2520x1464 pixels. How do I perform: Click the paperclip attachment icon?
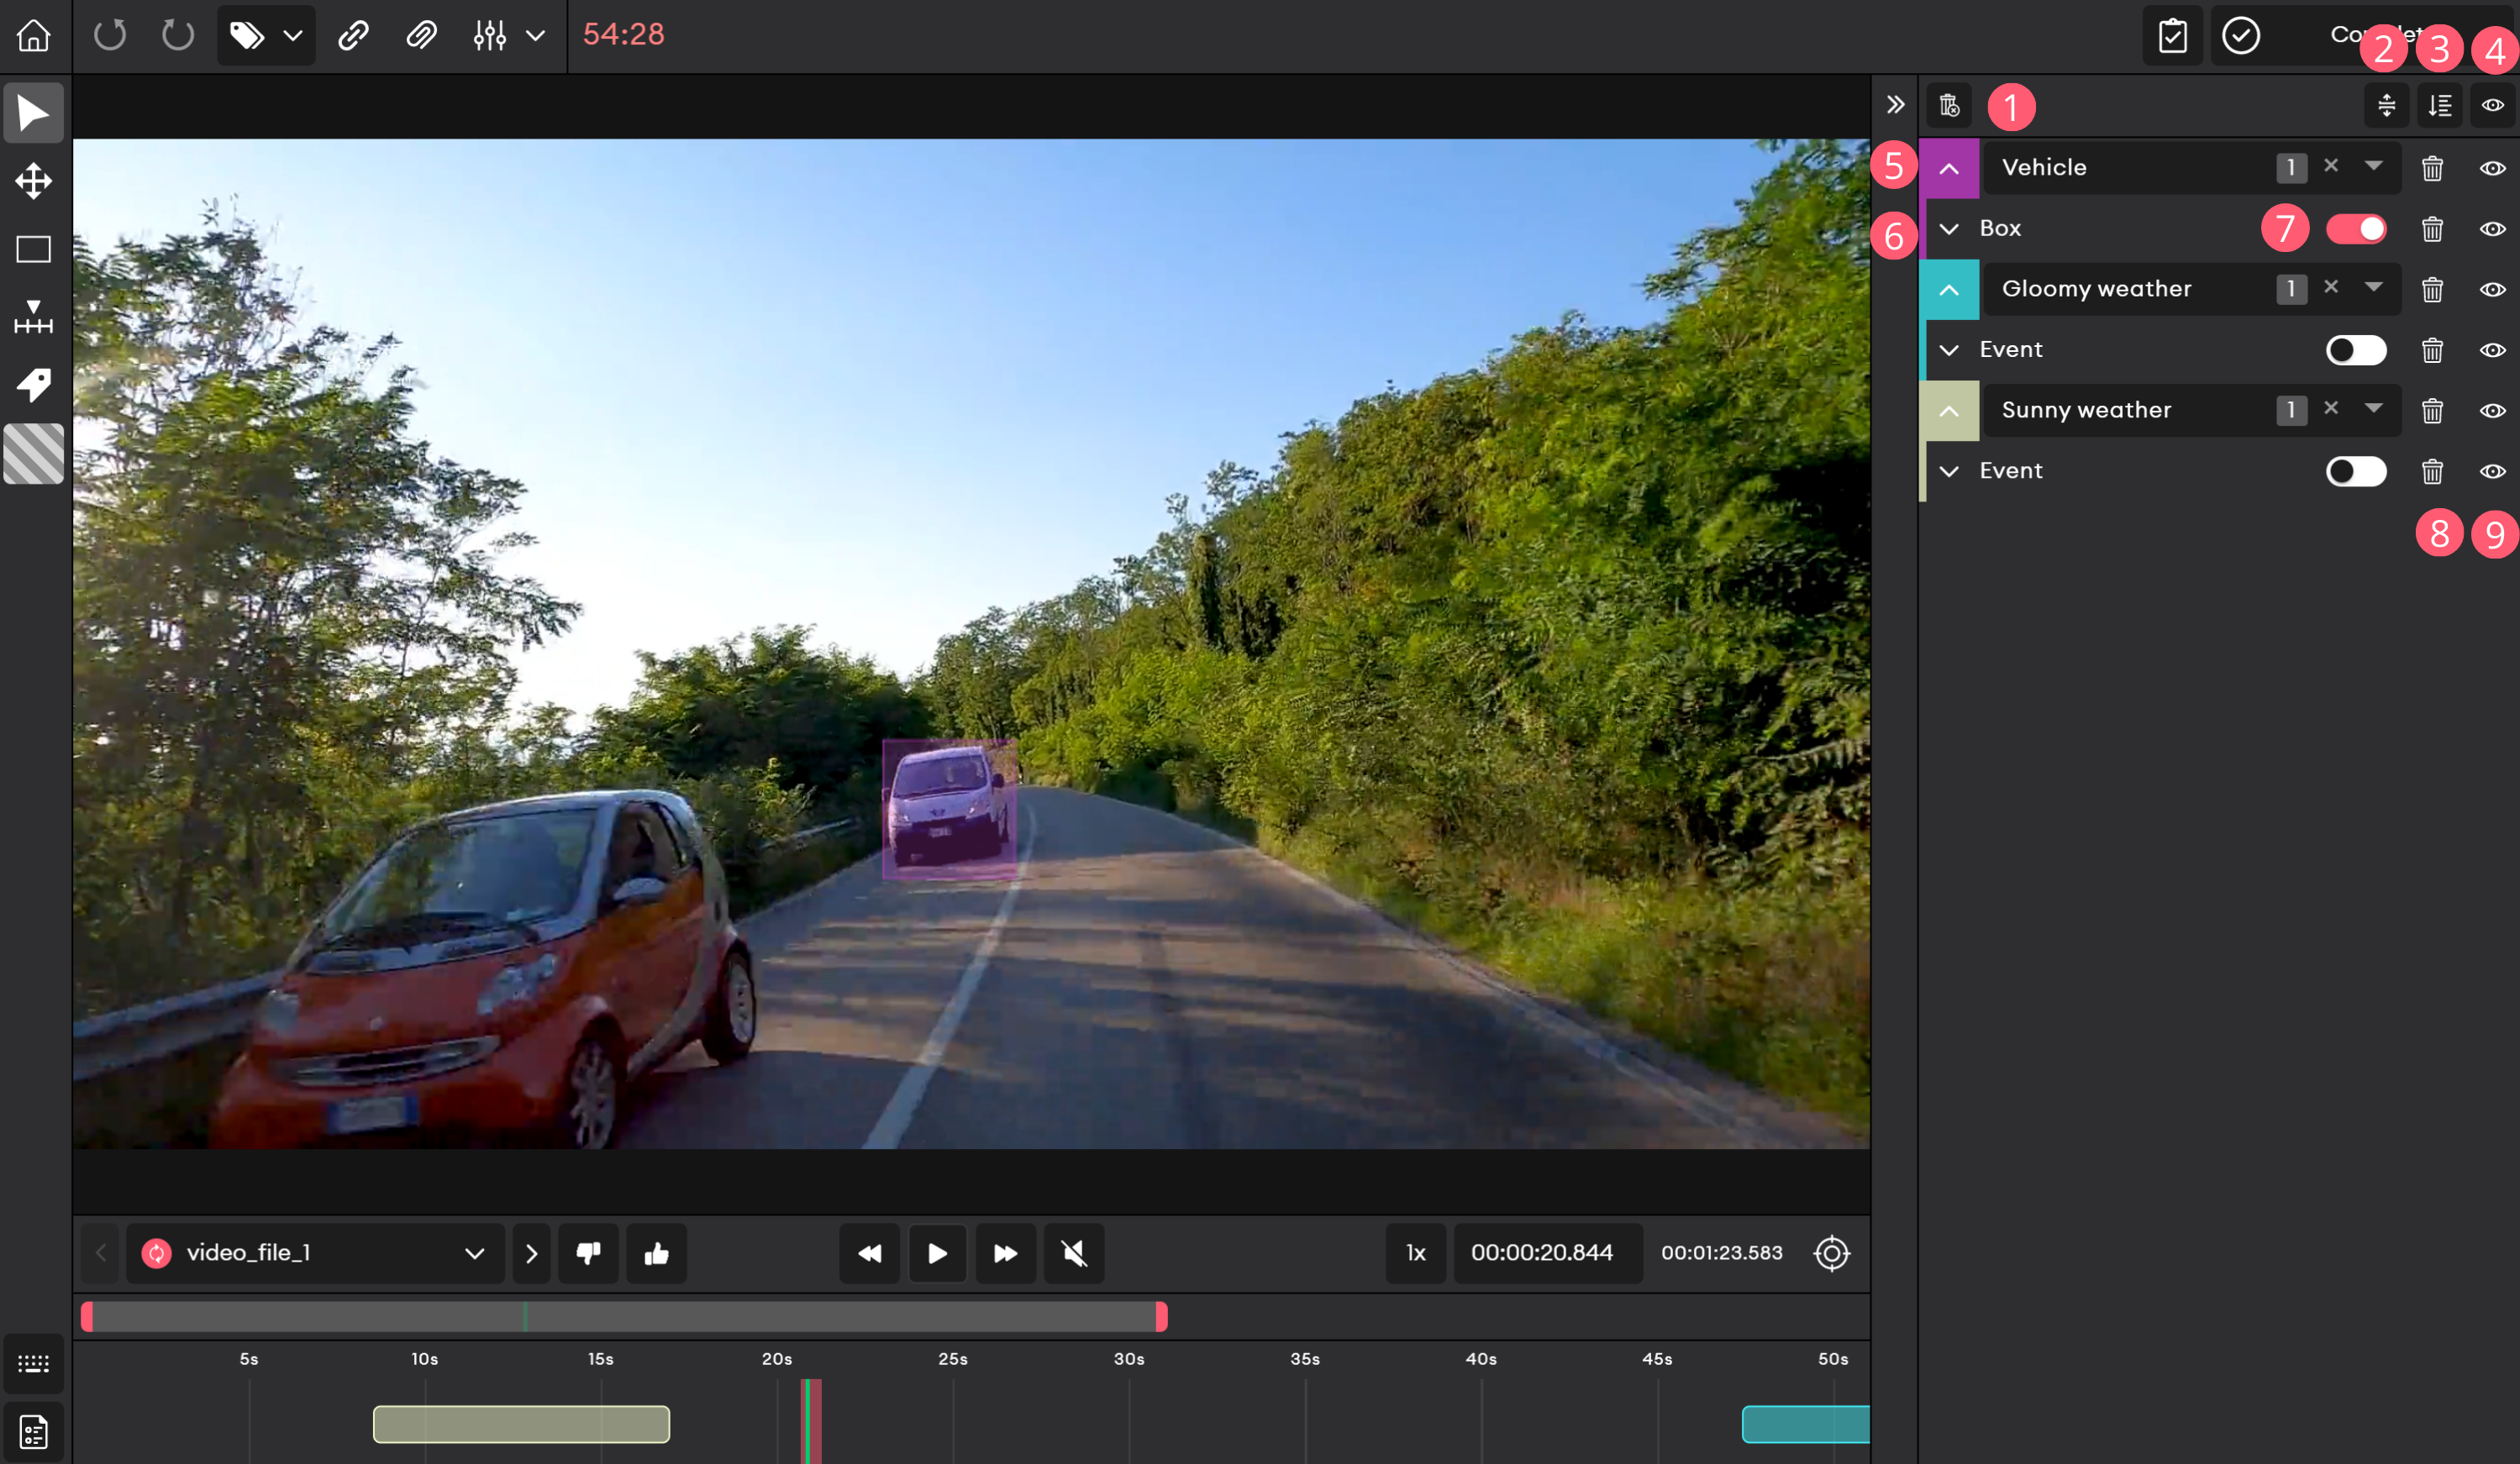(x=421, y=35)
